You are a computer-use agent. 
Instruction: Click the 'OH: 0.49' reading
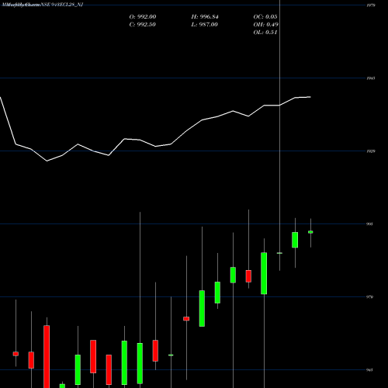(266, 25)
